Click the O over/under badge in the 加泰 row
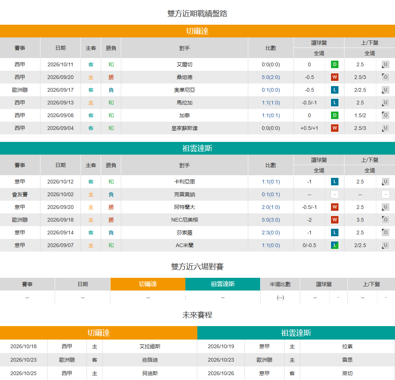Viewport: 395px width, 380px height. pyautogui.click(x=385, y=115)
